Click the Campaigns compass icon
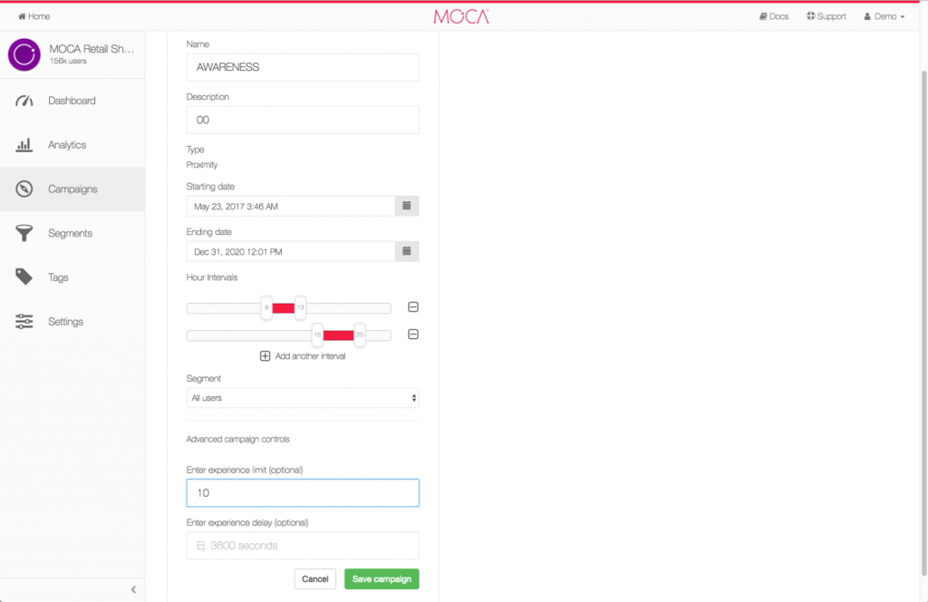The image size is (928, 602). click(x=24, y=189)
